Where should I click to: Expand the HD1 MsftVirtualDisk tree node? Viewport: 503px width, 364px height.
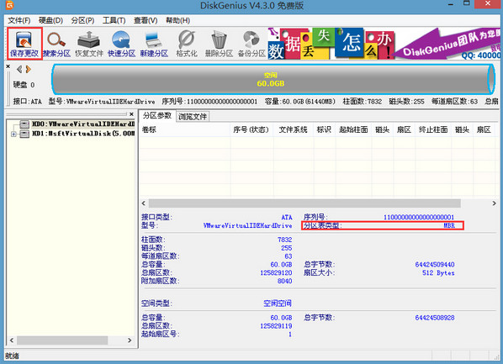(x=13, y=134)
